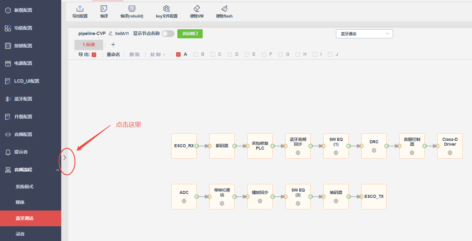Tick the B checkbox

pos(196,55)
